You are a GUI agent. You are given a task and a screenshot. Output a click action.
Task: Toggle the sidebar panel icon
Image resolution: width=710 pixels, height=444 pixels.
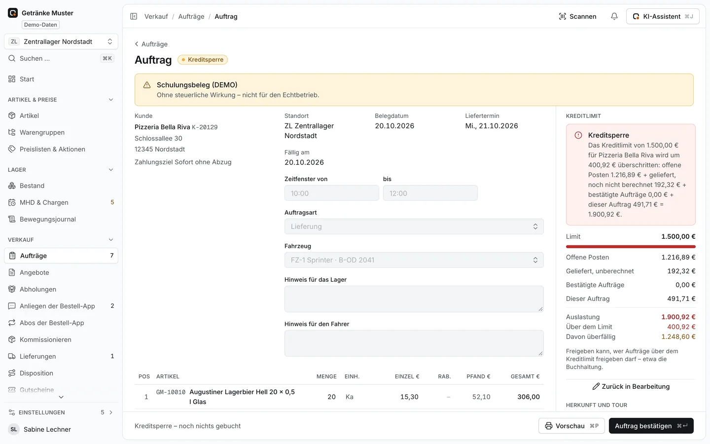134,16
